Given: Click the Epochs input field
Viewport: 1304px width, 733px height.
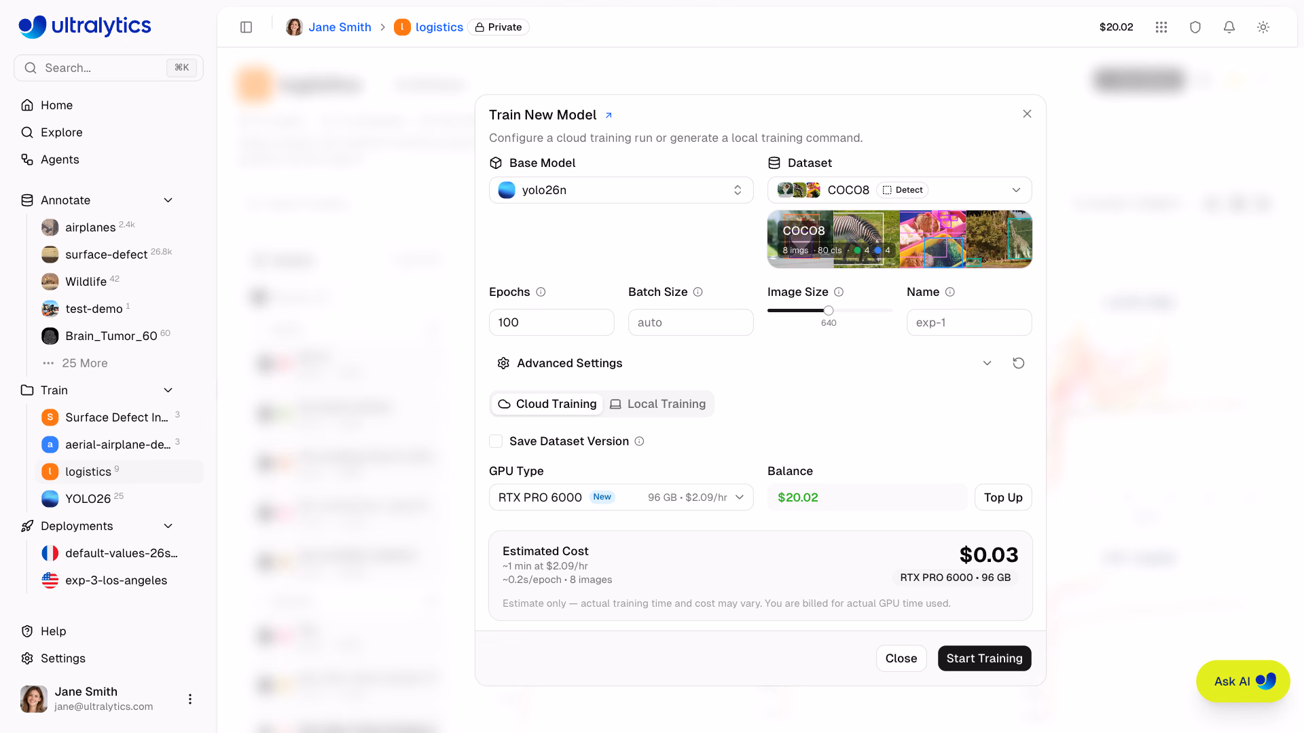Looking at the screenshot, I should tap(551, 322).
